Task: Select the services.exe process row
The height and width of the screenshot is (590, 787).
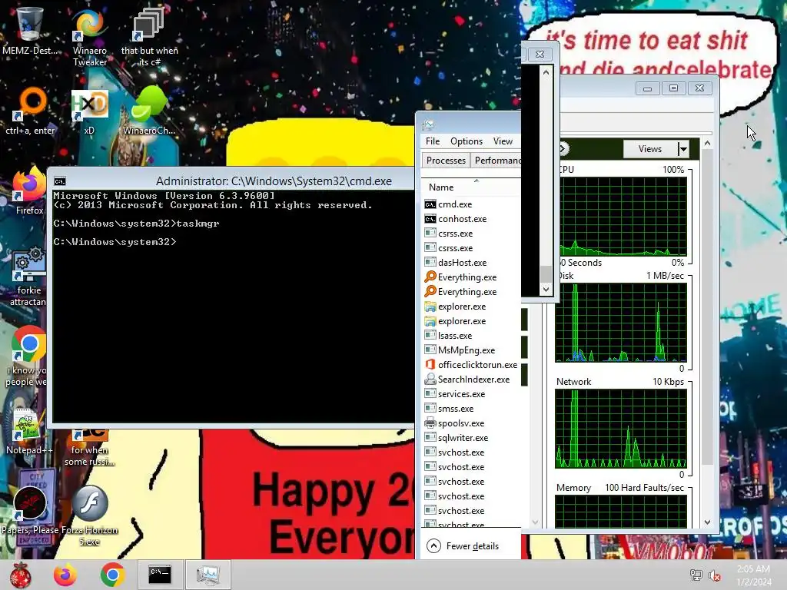Action: [x=471, y=394]
